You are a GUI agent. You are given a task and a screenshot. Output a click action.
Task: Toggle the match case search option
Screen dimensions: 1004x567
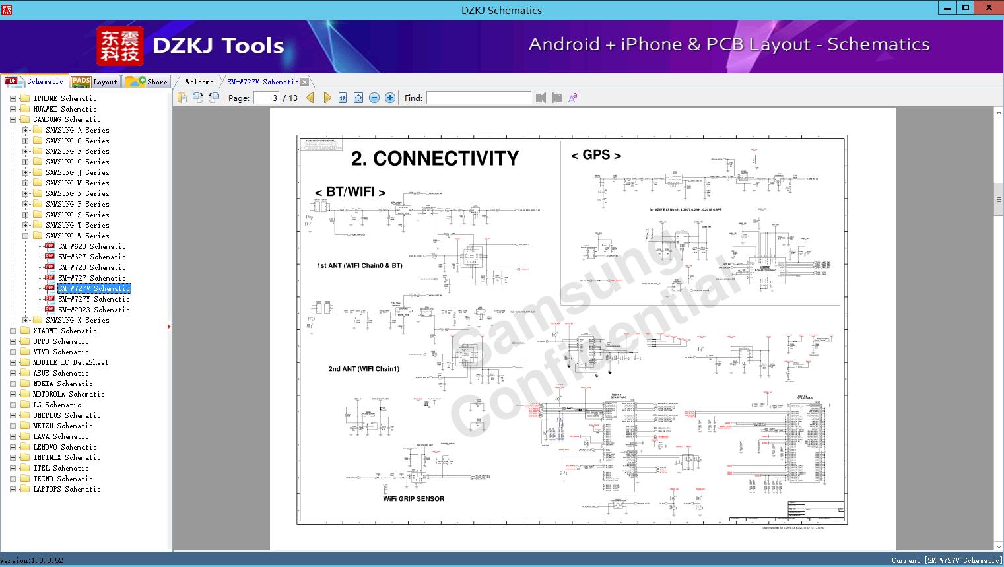click(573, 98)
